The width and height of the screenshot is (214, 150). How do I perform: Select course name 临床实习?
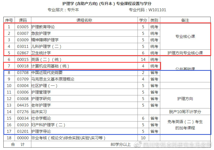tap(39, 112)
